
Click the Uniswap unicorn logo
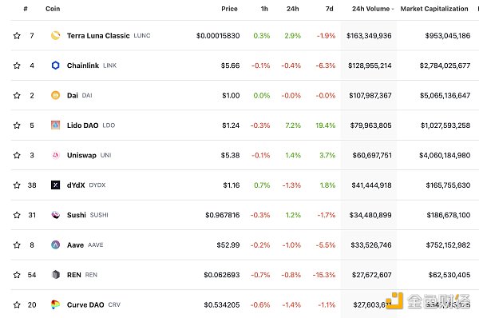[x=55, y=155]
